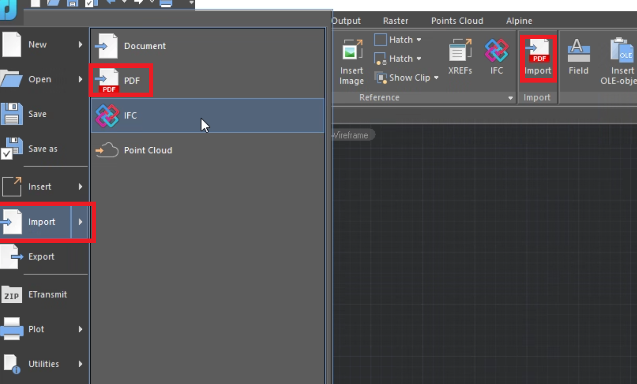Switch to the Points Cloud tab
Viewport: 637px width, 384px height.
tap(457, 21)
